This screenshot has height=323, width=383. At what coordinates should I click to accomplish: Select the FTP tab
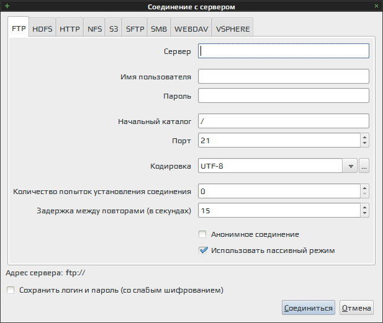[x=19, y=27]
